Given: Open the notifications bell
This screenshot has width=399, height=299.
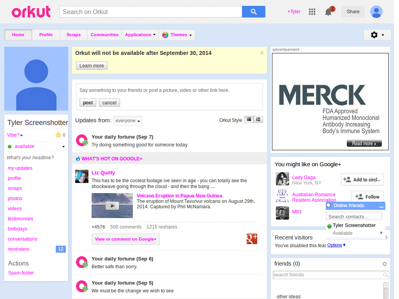Looking at the screenshot, I should (x=328, y=12).
